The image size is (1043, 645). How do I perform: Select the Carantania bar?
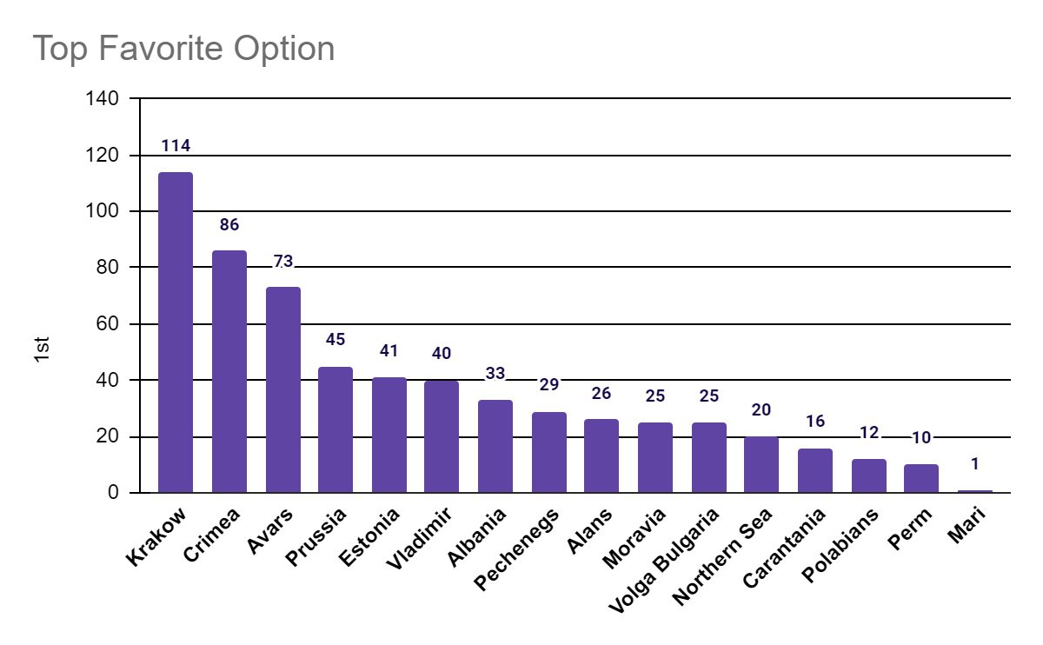814,470
